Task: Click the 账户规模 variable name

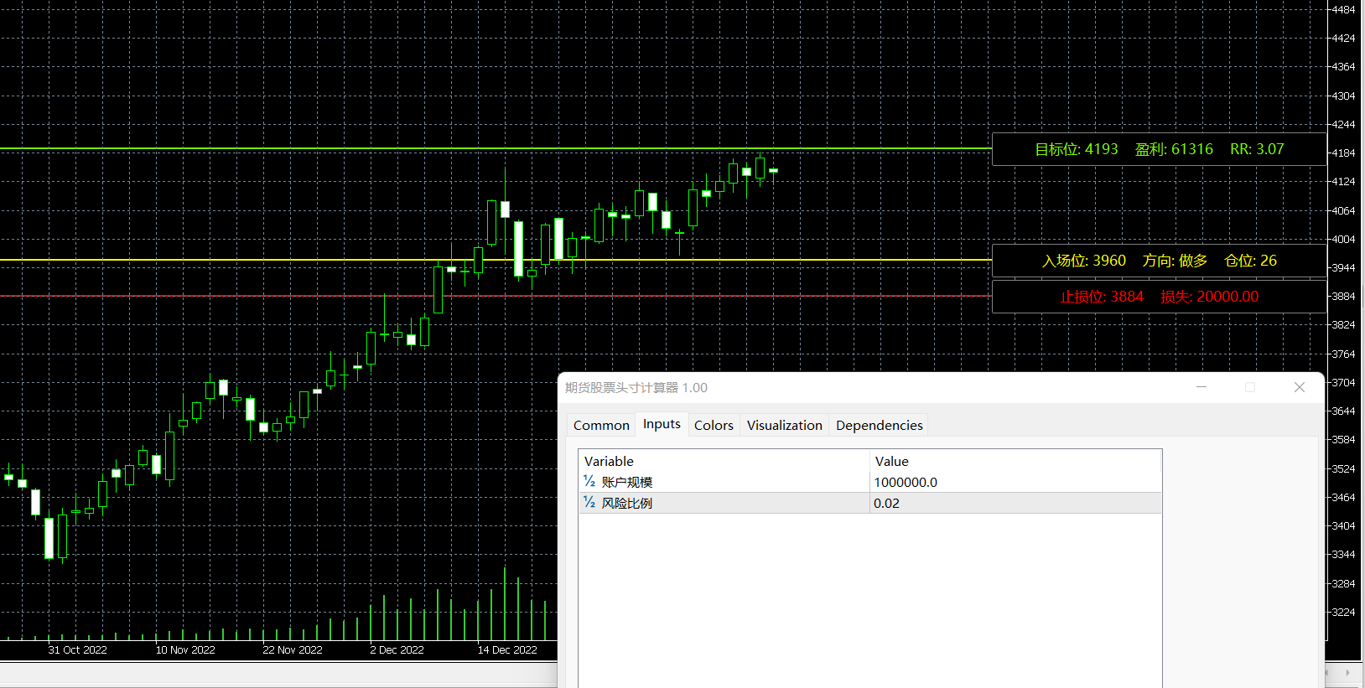Action: click(627, 482)
